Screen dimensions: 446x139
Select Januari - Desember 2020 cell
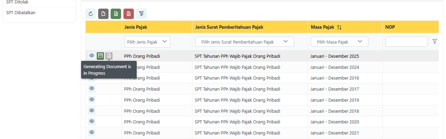pyautogui.click(x=345, y=122)
